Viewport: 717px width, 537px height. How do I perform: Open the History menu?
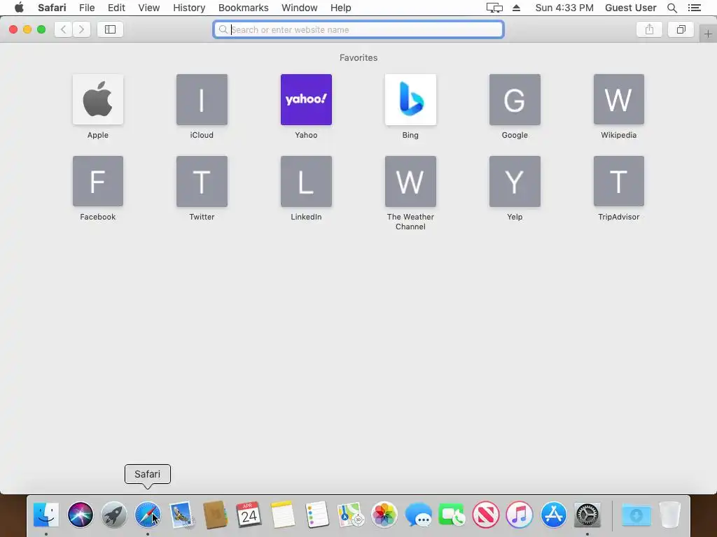(x=189, y=8)
